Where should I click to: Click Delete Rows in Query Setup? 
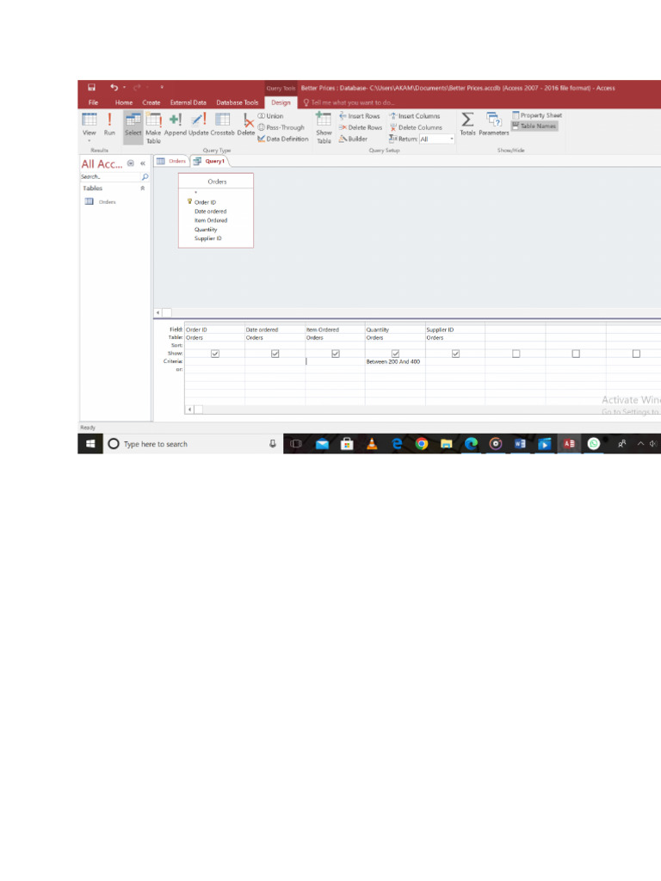pos(361,127)
